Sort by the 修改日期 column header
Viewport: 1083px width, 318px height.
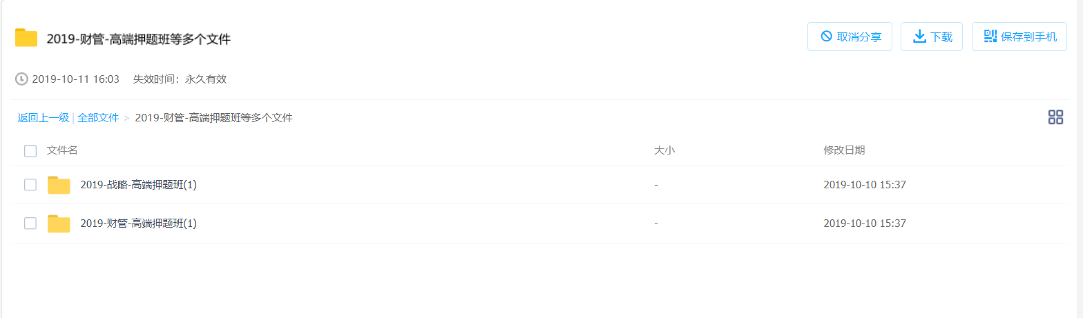(844, 150)
